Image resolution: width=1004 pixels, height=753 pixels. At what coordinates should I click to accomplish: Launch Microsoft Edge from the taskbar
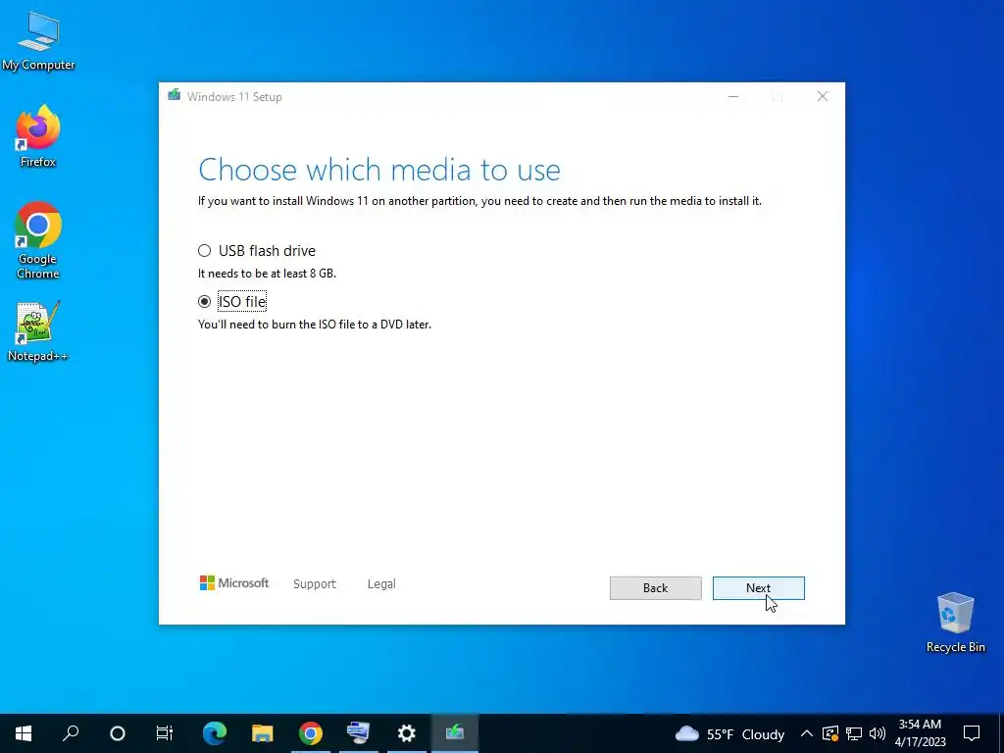pyautogui.click(x=215, y=733)
